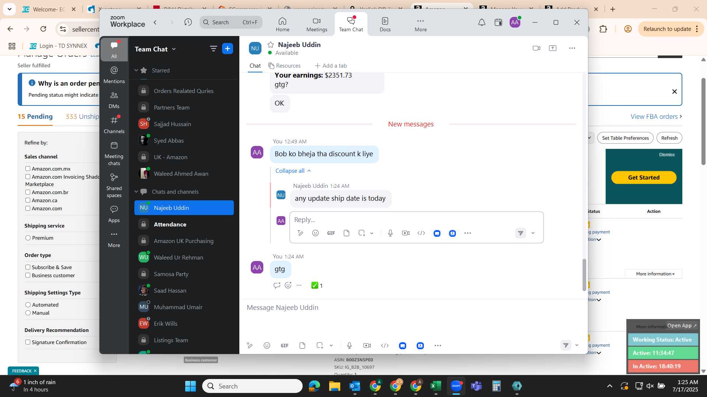Toggle the Amazon.com.mx checkbox
This screenshot has height=397, width=707.
coord(28,169)
